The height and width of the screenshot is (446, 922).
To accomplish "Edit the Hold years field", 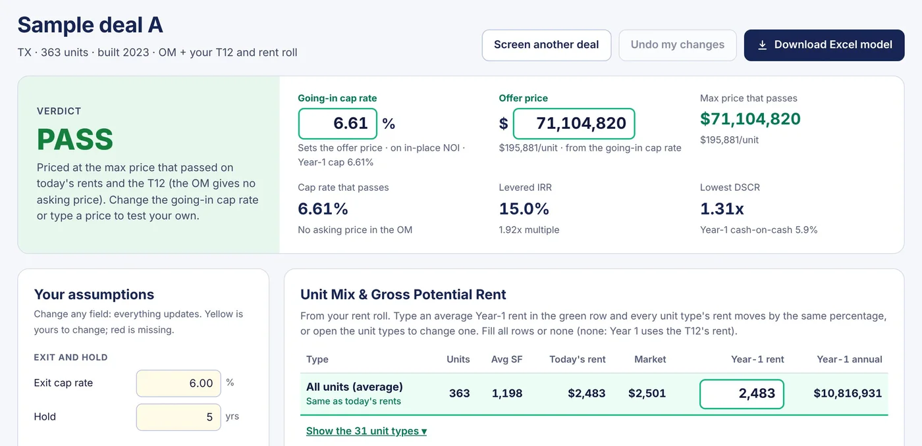I will tap(178, 417).
